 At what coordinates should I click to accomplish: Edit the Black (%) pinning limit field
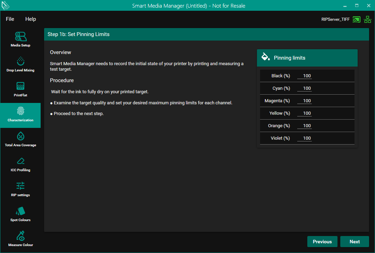(x=305, y=76)
